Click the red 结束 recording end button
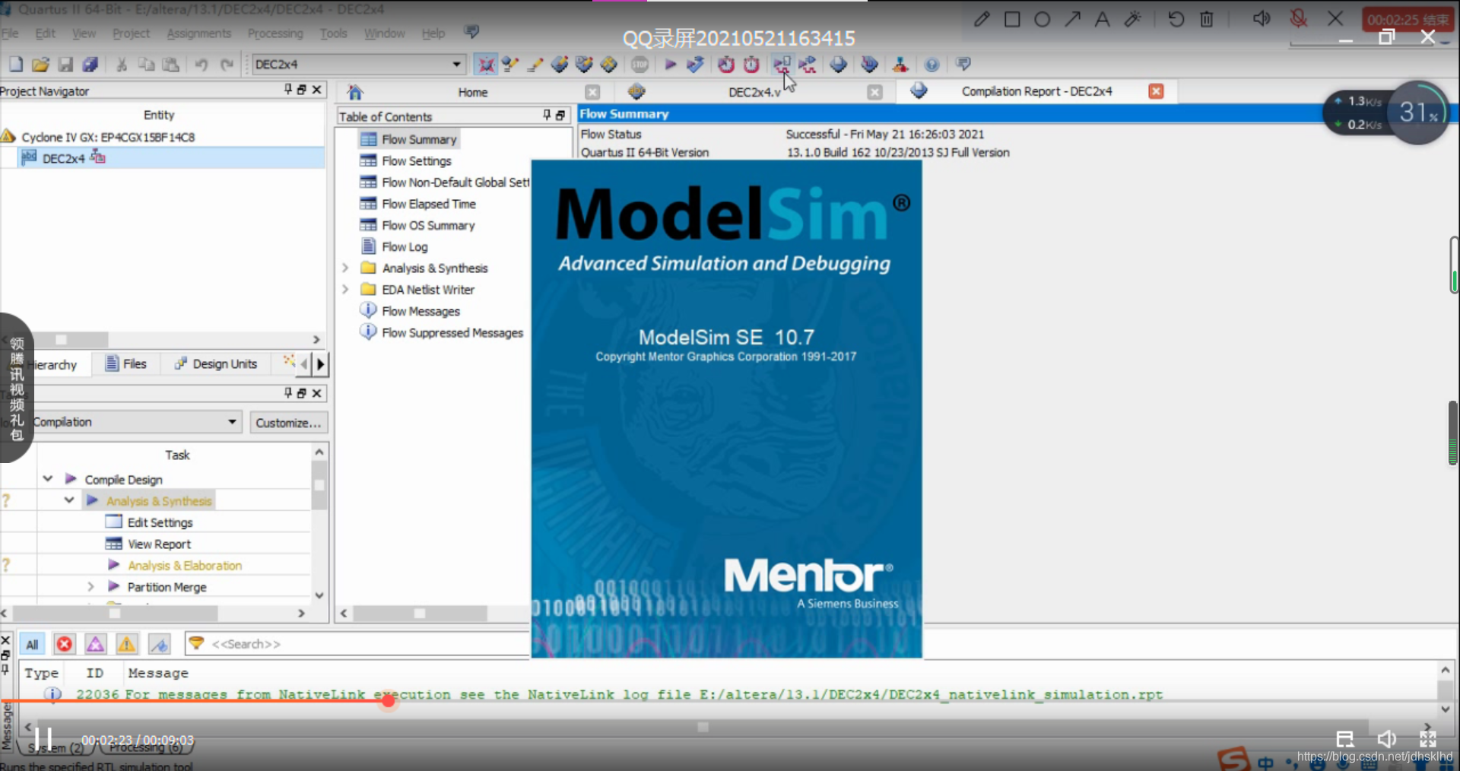The height and width of the screenshot is (771, 1460). (1408, 20)
